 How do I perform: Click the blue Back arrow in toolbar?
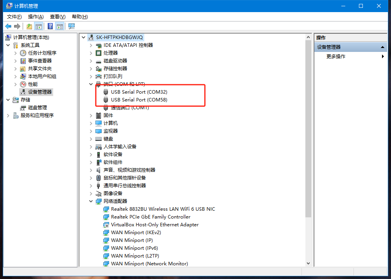[8, 26]
